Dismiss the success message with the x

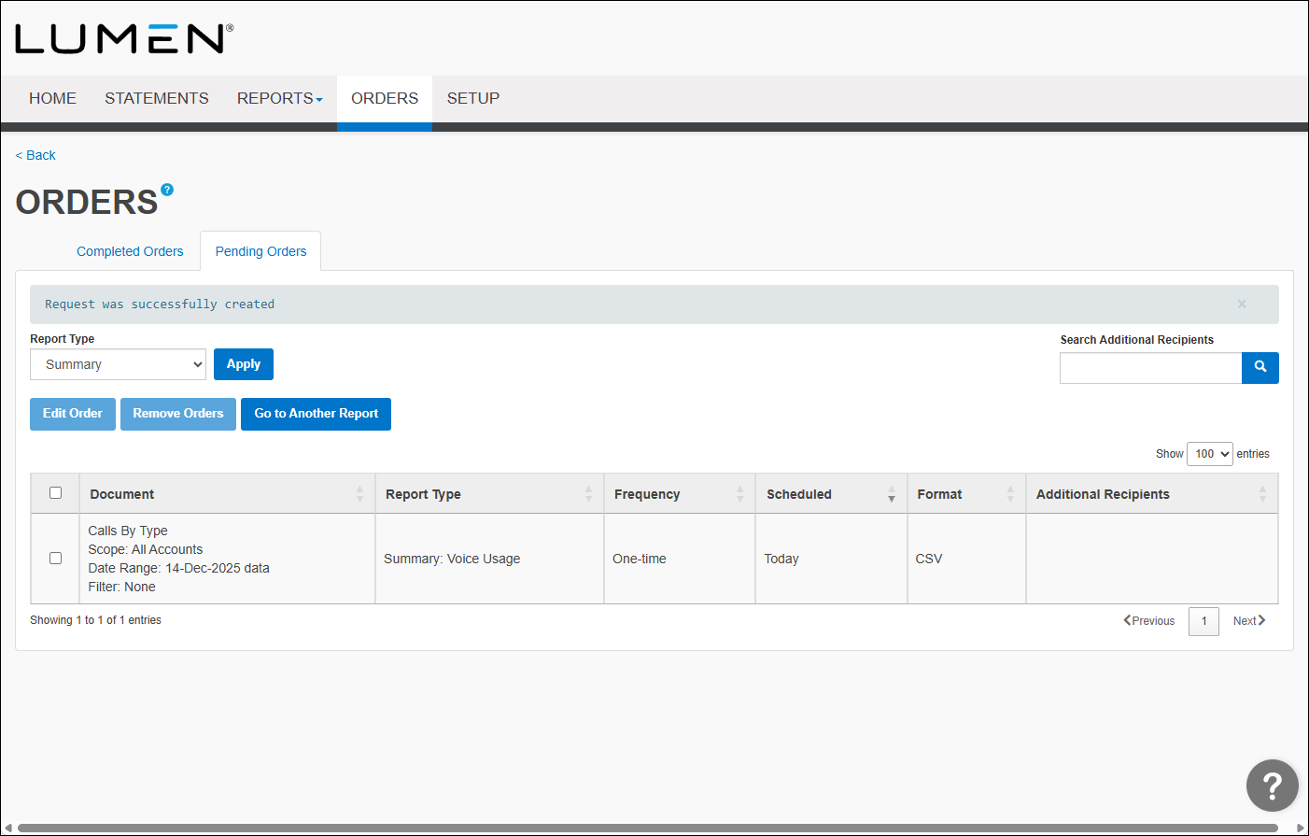[1242, 304]
